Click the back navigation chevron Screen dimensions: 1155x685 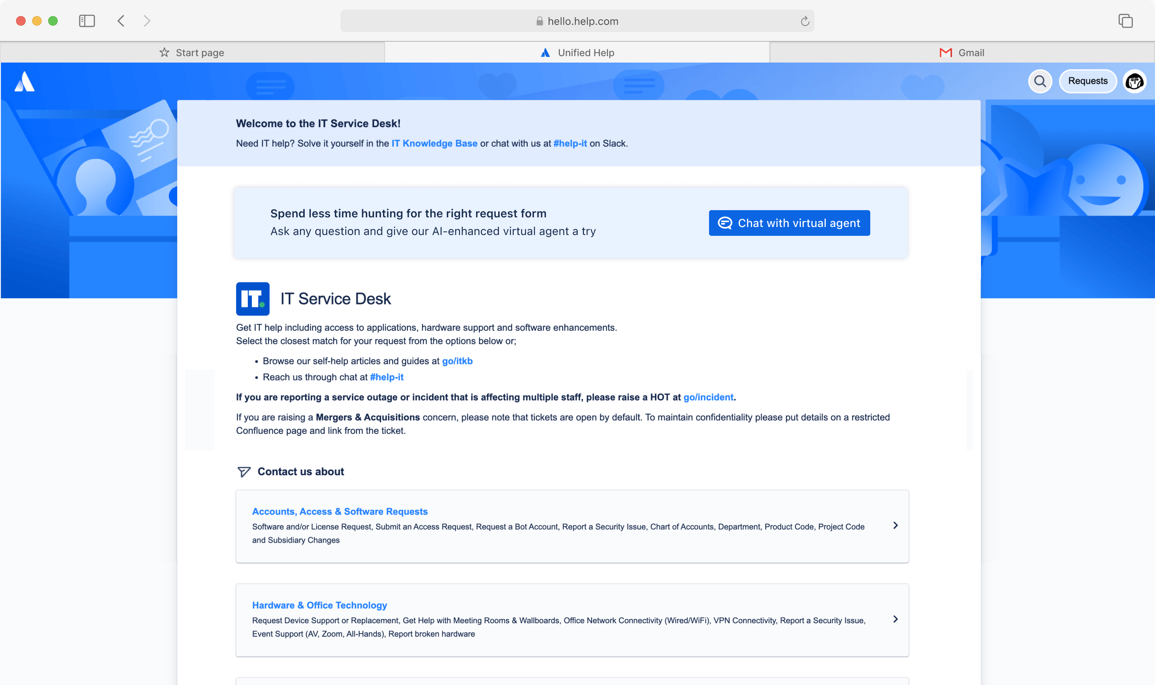coord(120,21)
